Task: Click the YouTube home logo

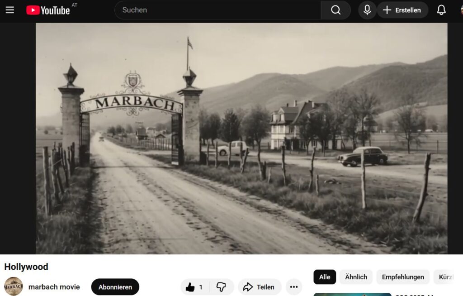Action: [48, 10]
